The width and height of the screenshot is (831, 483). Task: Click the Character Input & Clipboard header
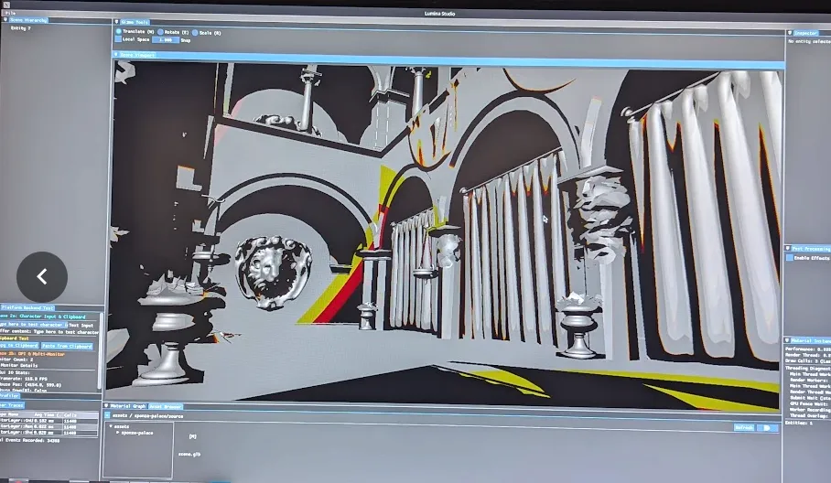pos(43,317)
